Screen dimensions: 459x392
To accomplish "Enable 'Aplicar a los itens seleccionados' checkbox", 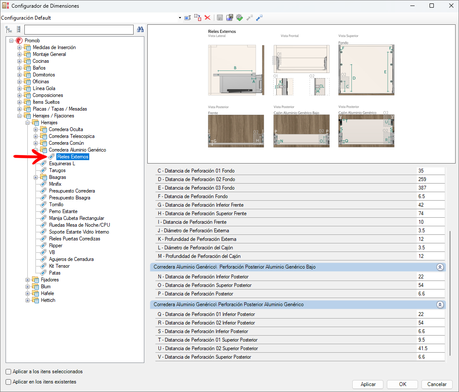I will click(x=9, y=372).
